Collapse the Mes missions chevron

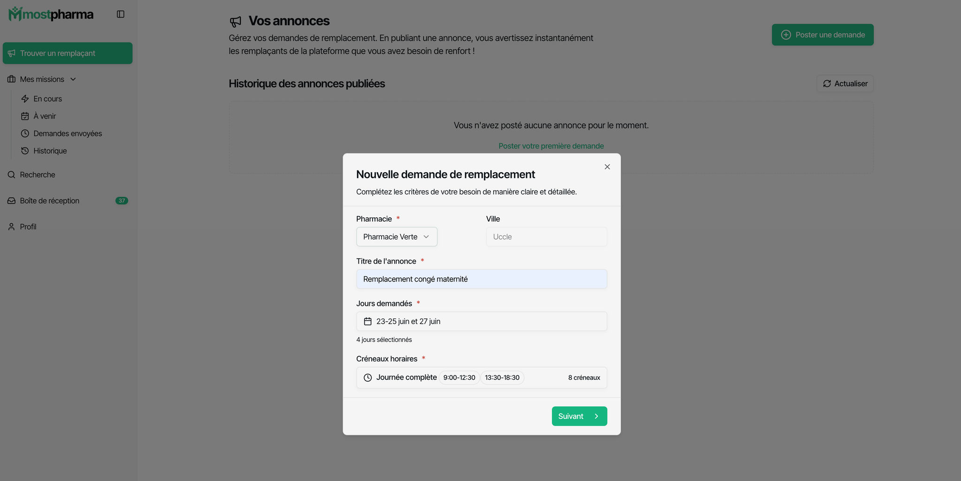point(73,79)
